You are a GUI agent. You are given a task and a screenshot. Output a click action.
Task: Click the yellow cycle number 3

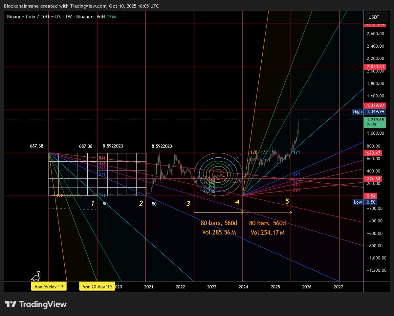click(188, 204)
